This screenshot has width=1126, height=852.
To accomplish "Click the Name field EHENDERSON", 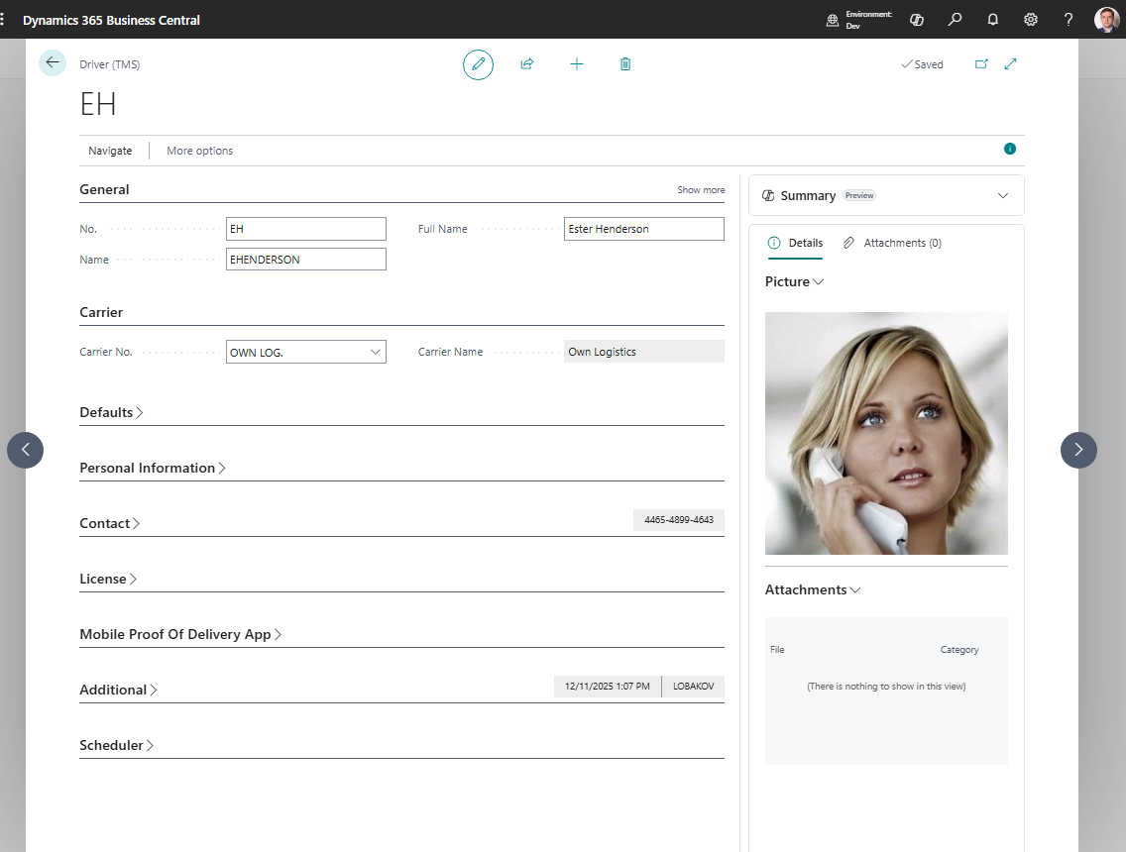I will click(x=306, y=260).
